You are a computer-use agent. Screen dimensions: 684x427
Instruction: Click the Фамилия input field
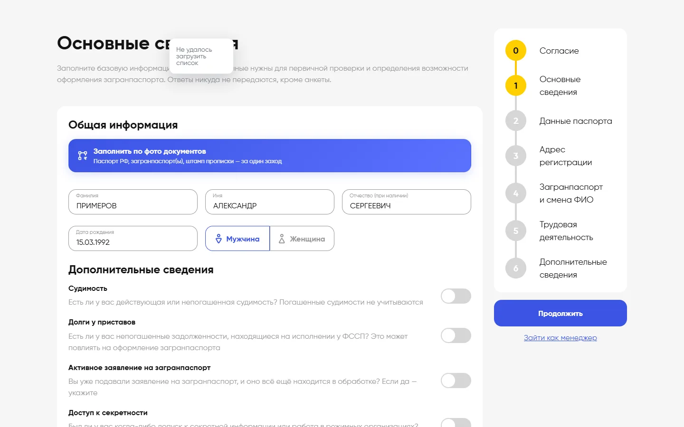tap(133, 202)
